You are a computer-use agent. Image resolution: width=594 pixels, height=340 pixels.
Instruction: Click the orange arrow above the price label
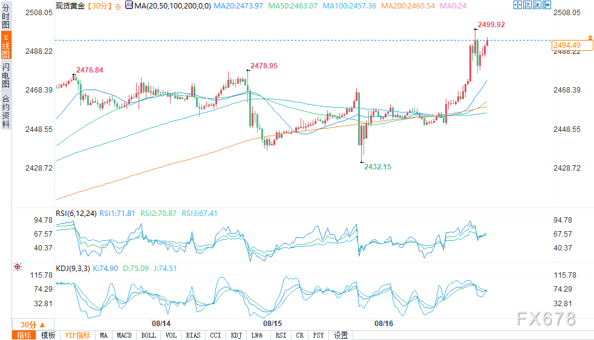pyautogui.click(x=590, y=37)
